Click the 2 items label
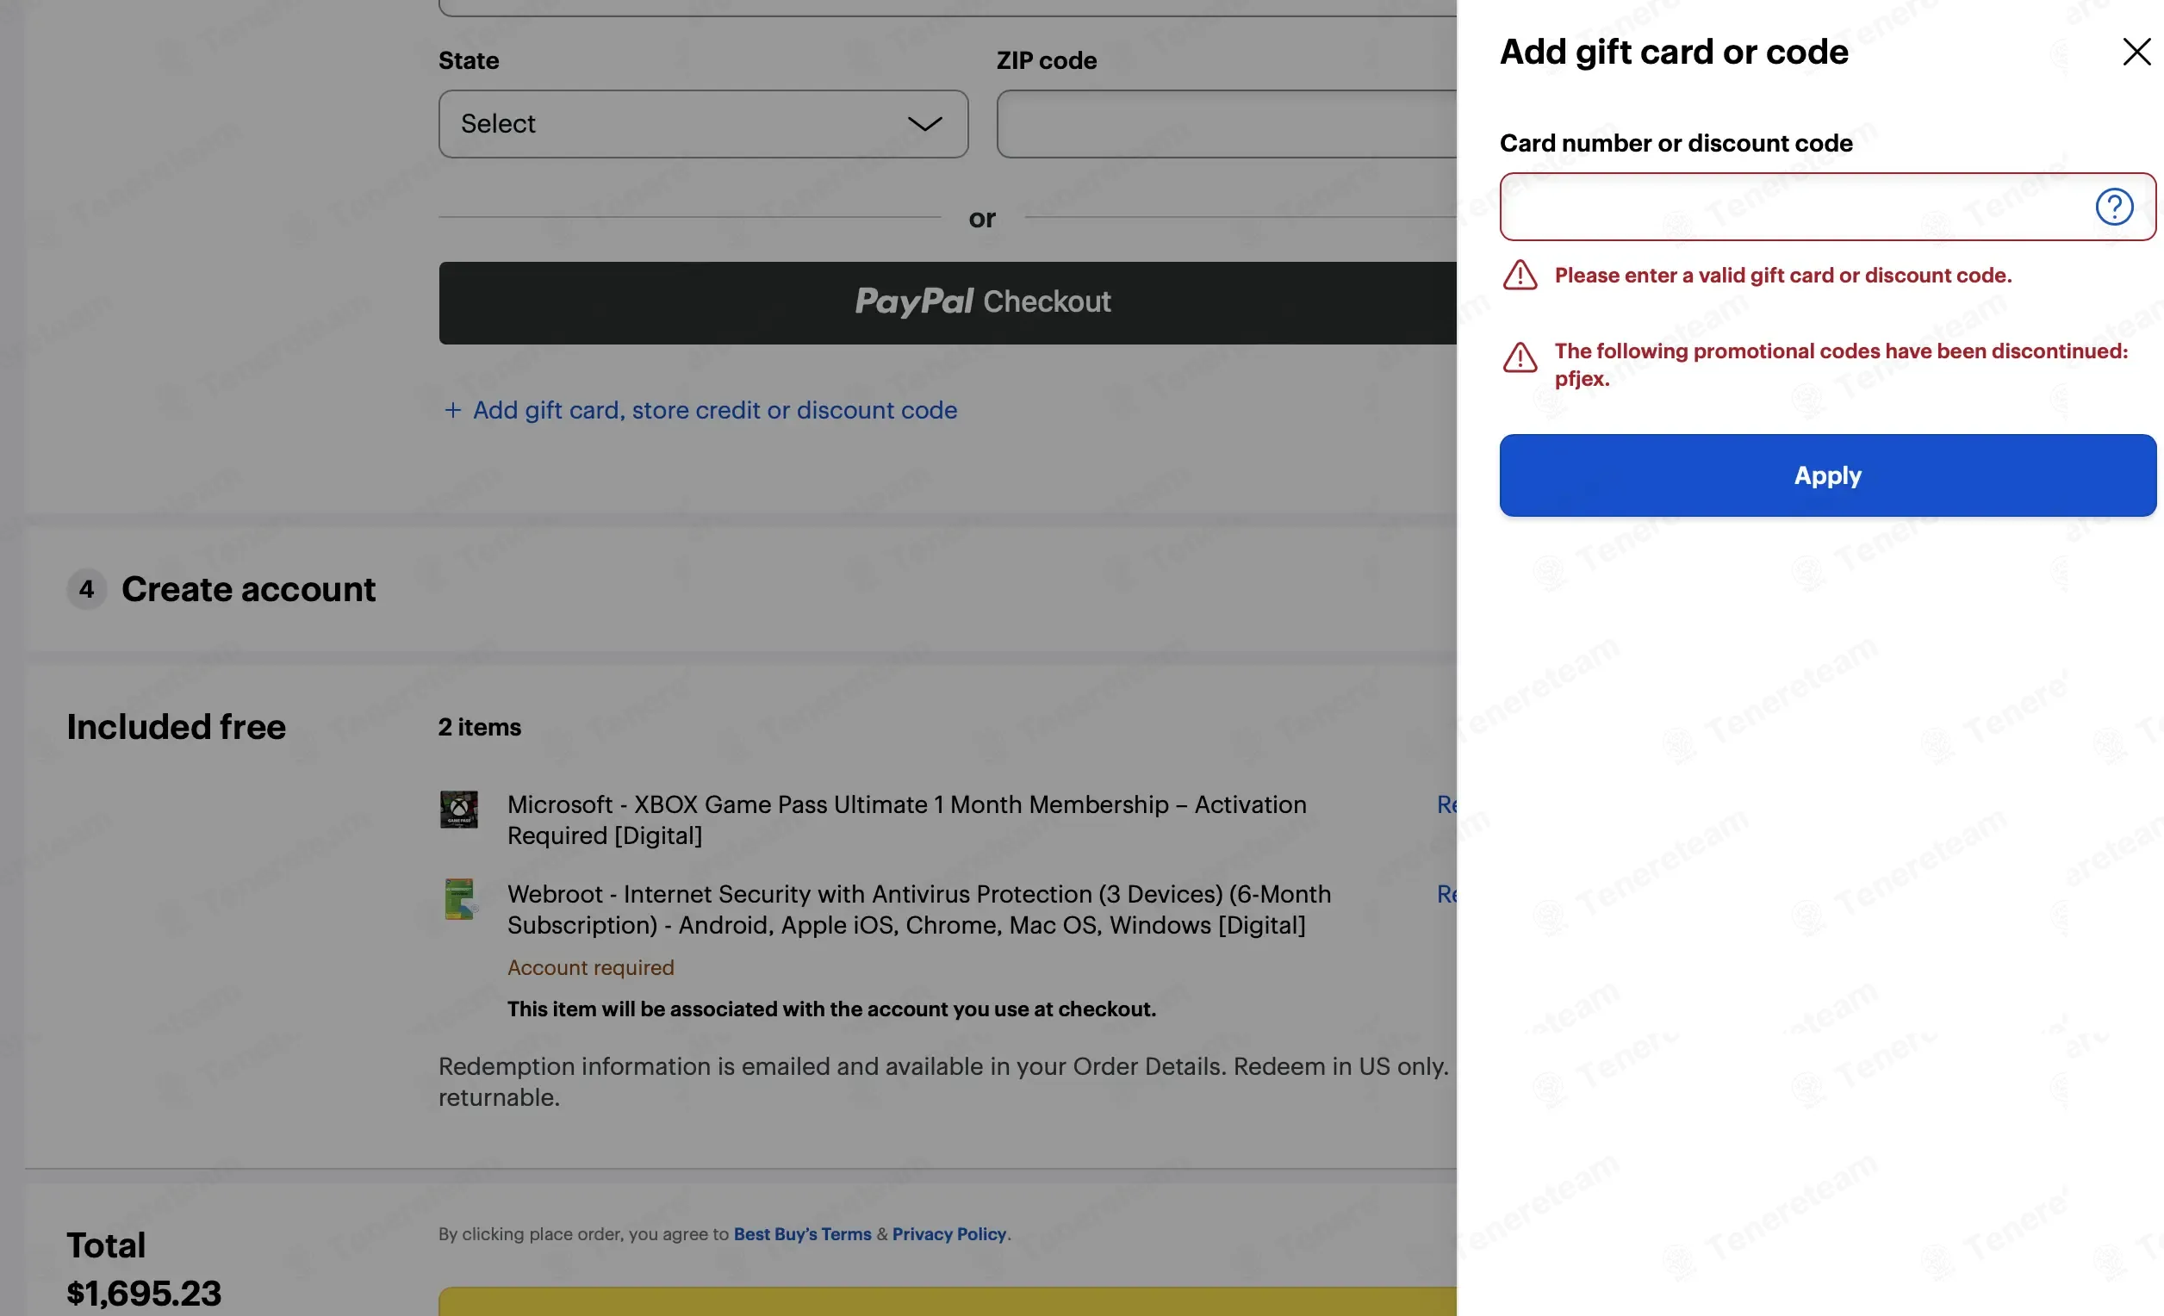 [x=480, y=727]
